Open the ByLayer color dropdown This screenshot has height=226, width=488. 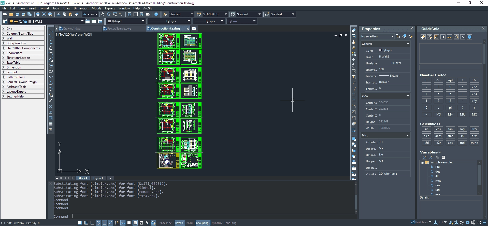tap(143, 21)
